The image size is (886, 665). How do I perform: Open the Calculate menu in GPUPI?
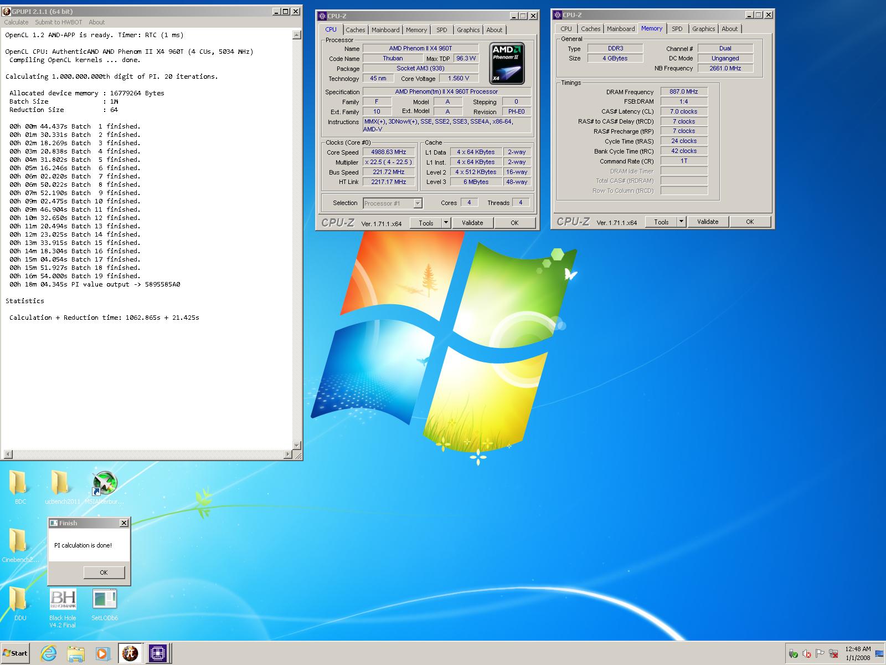point(16,22)
